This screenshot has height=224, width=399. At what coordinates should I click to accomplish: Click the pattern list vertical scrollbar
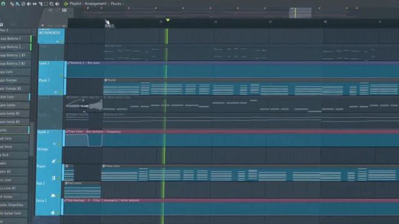coord(31,139)
